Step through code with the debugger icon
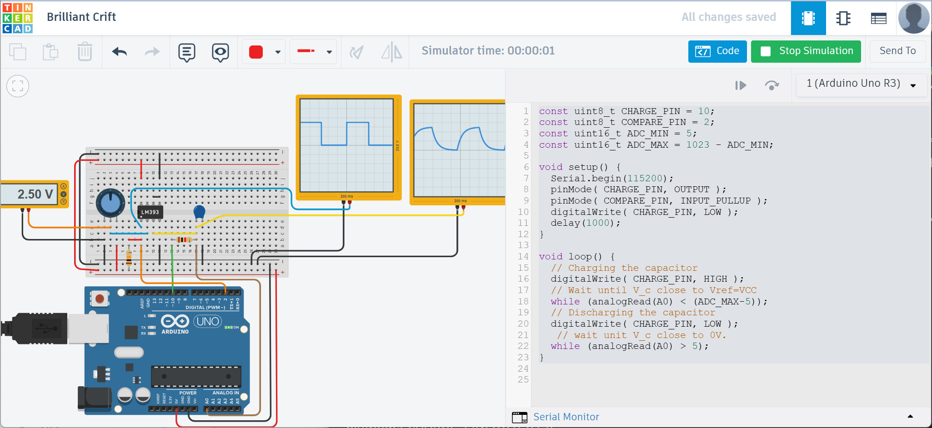The width and height of the screenshot is (932, 428). [x=741, y=85]
